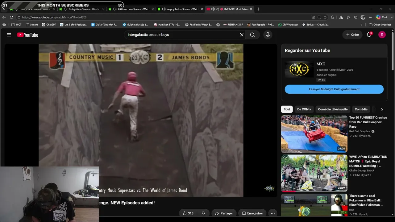Open the favourites list panel
Image resolution: width=395 pixels, height=222 pixels.
[x=348, y=17]
